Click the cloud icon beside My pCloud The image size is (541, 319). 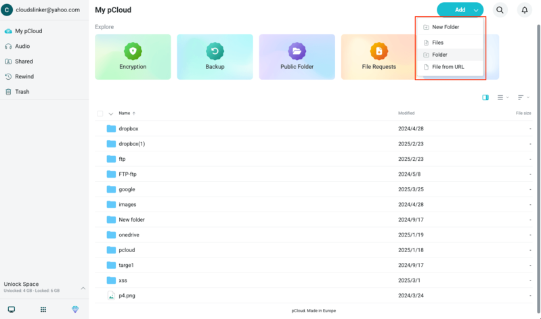pyautogui.click(x=8, y=31)
